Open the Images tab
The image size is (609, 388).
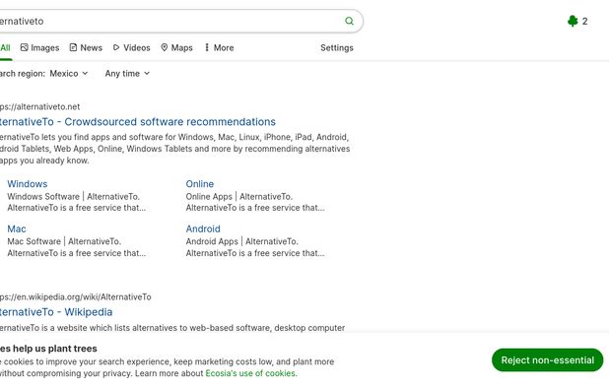click(39, 47)
